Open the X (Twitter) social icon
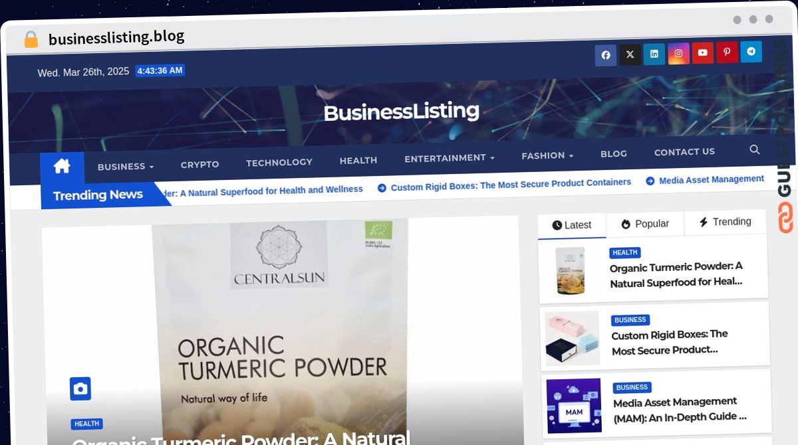Screen dimensions: 798x445 [630, 54]
